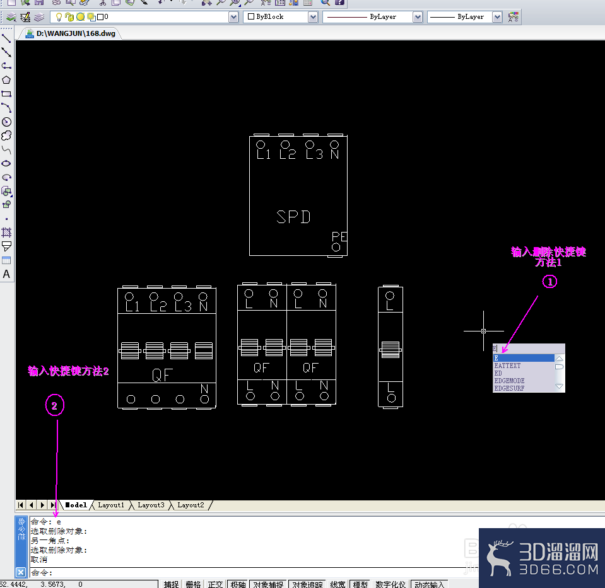Screen dimensions: 605x588
Task: Select the Ellipse draw tool
Action: (6, 163)
